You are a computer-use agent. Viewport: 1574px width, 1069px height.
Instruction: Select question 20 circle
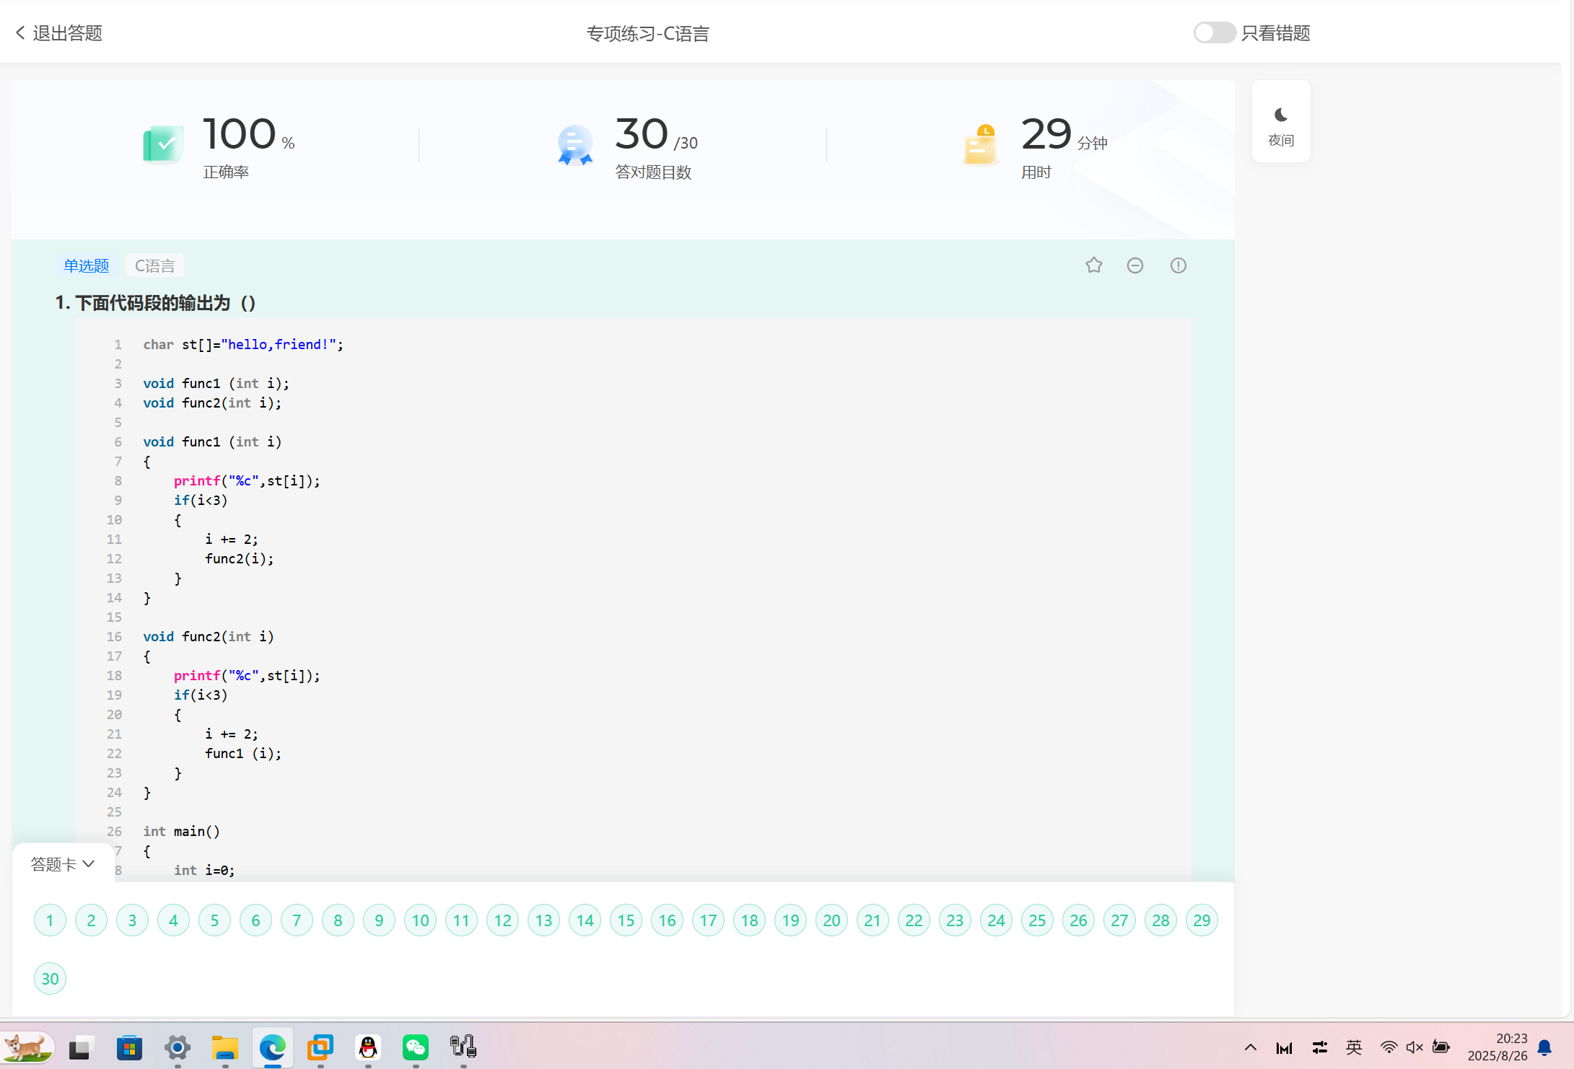[831, 920]
